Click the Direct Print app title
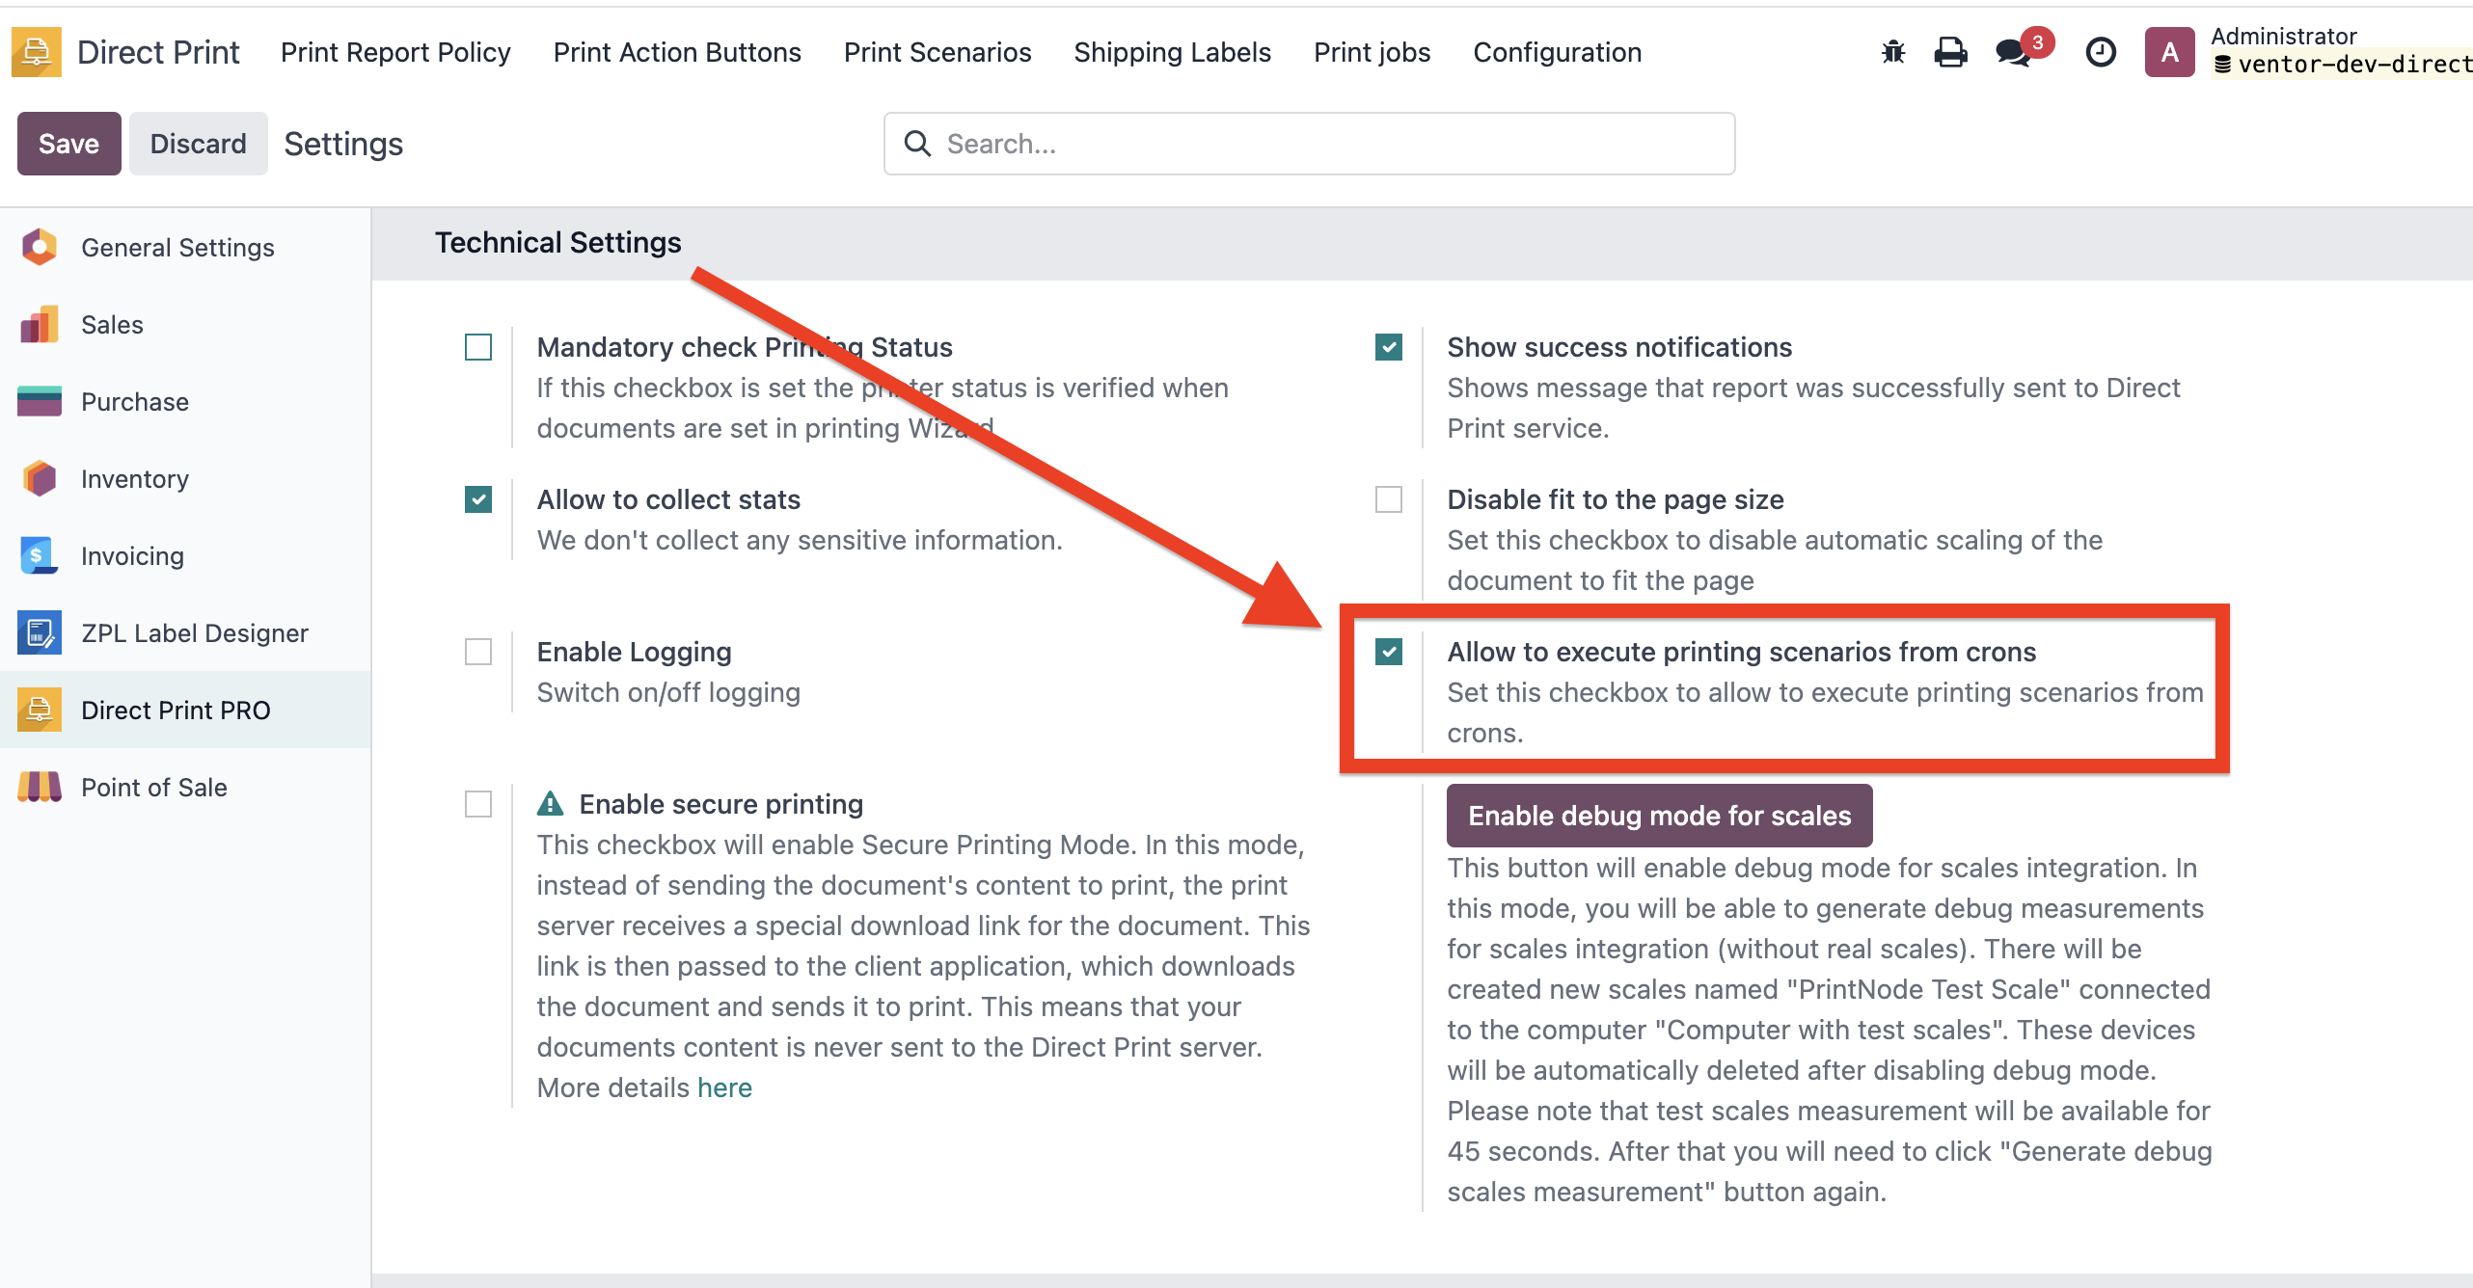 (158, 52)
